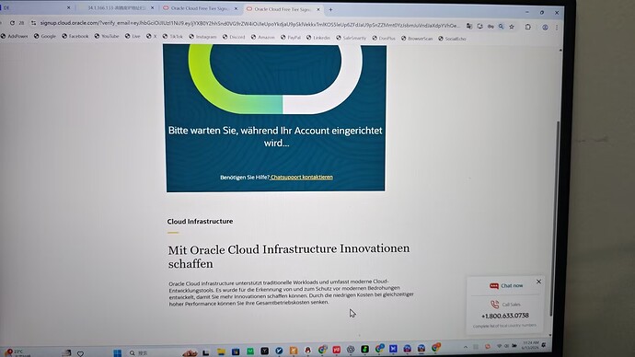Click the password key icon in address bar
This screenshot has height=357, width=635.
(x=491, y=27)
